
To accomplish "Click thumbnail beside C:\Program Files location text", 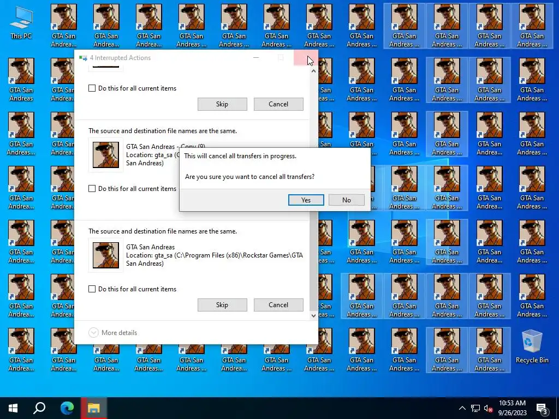I will click(x=106, y=255).
